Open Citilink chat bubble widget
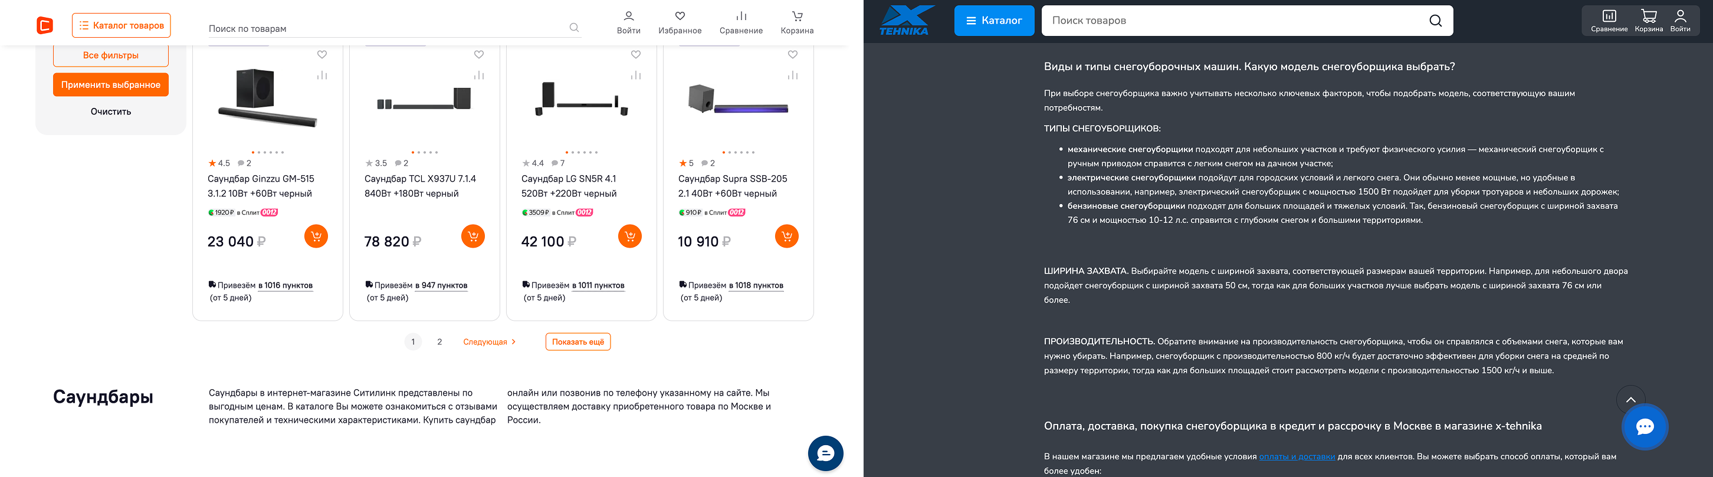 pos(826,454)
